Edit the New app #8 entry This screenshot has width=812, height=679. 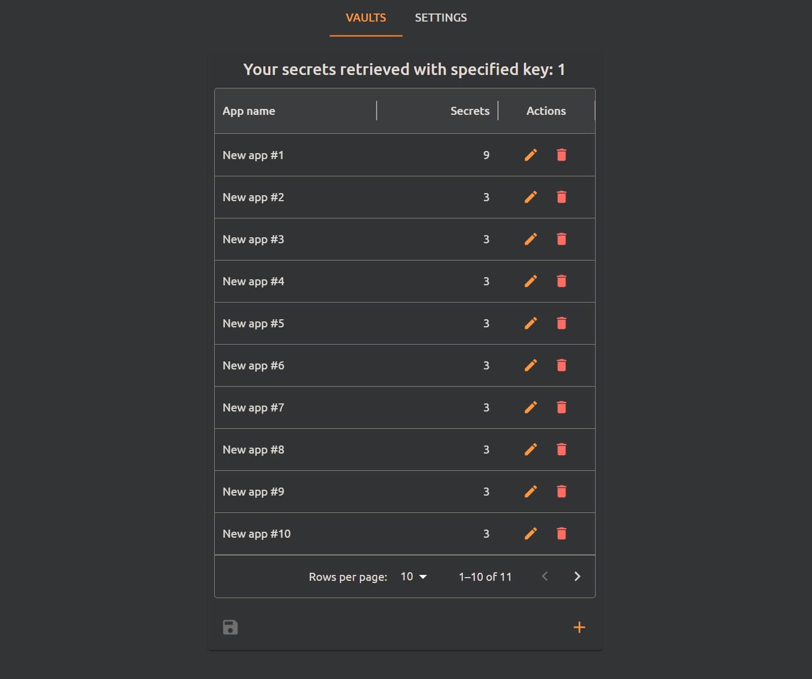tap(530, 449)
